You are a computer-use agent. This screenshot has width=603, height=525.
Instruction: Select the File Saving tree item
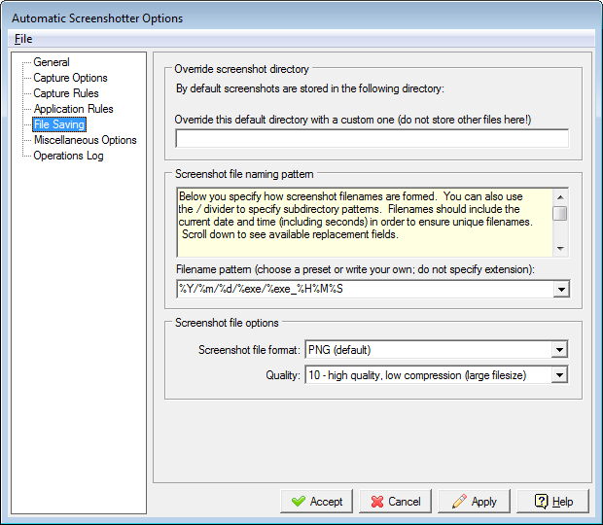[x=59, y=124]
